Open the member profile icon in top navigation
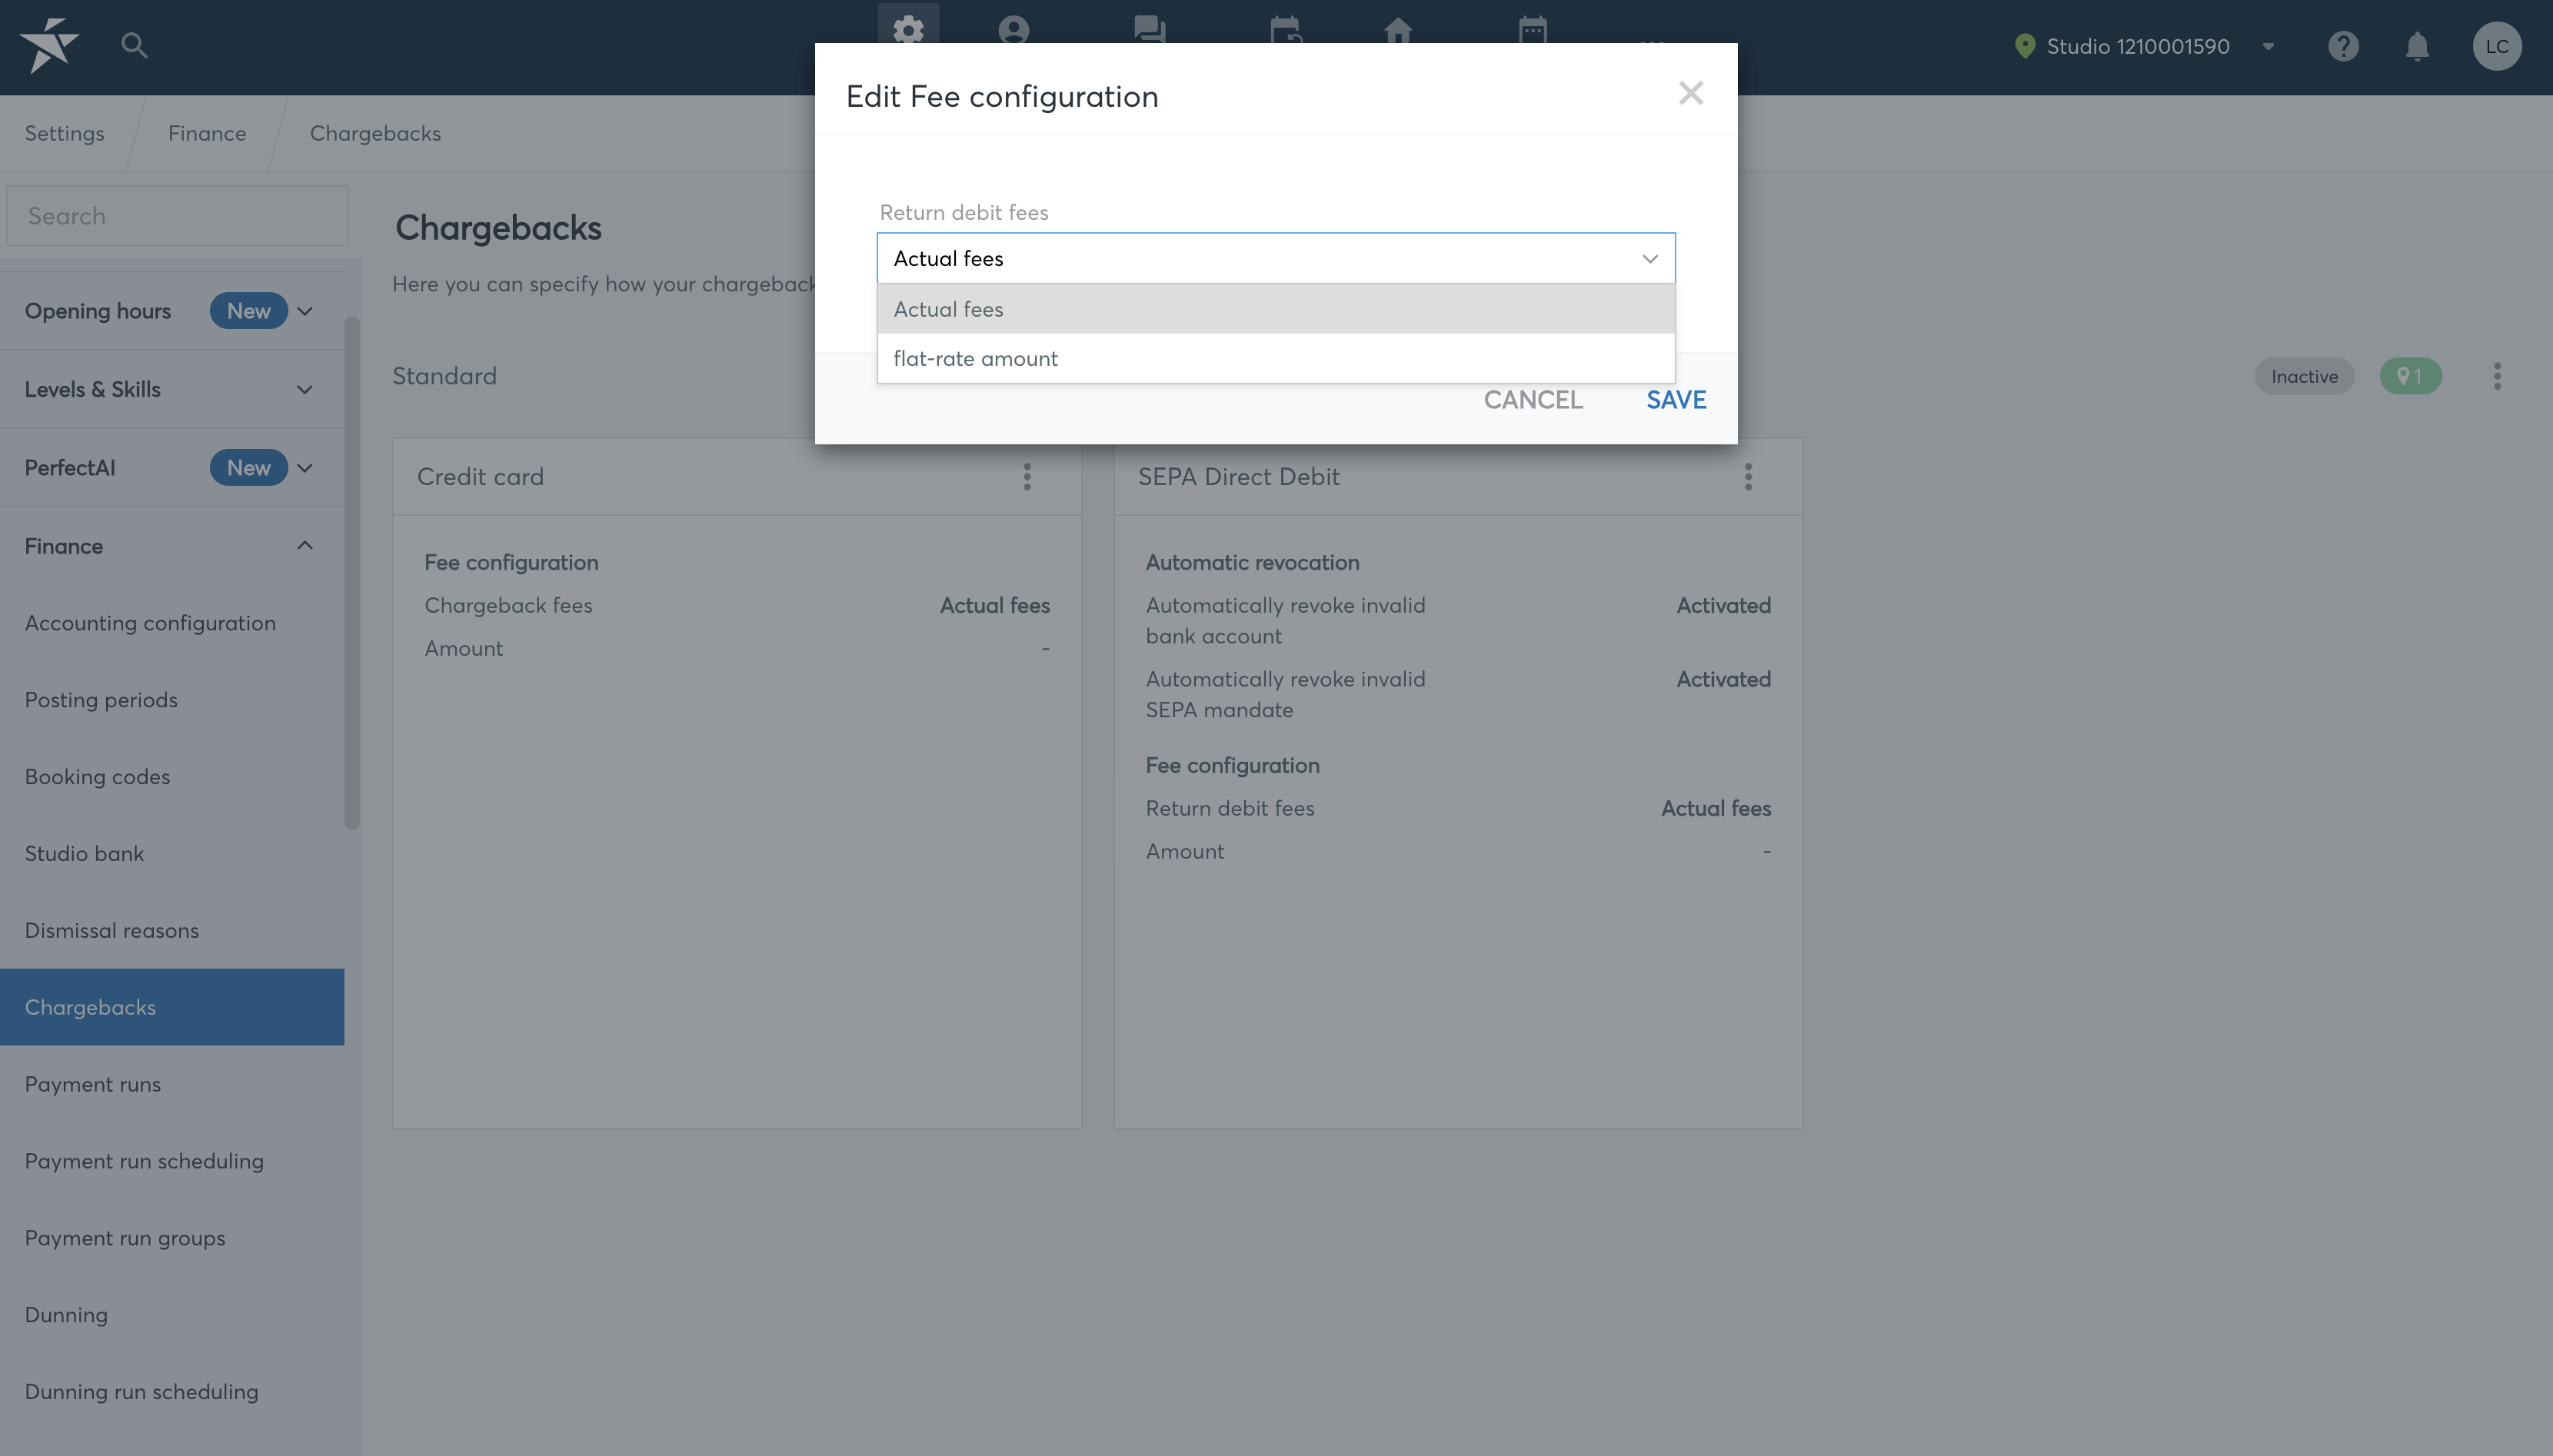This screenshot has height=1456, width=2553. coord(1013,29)
